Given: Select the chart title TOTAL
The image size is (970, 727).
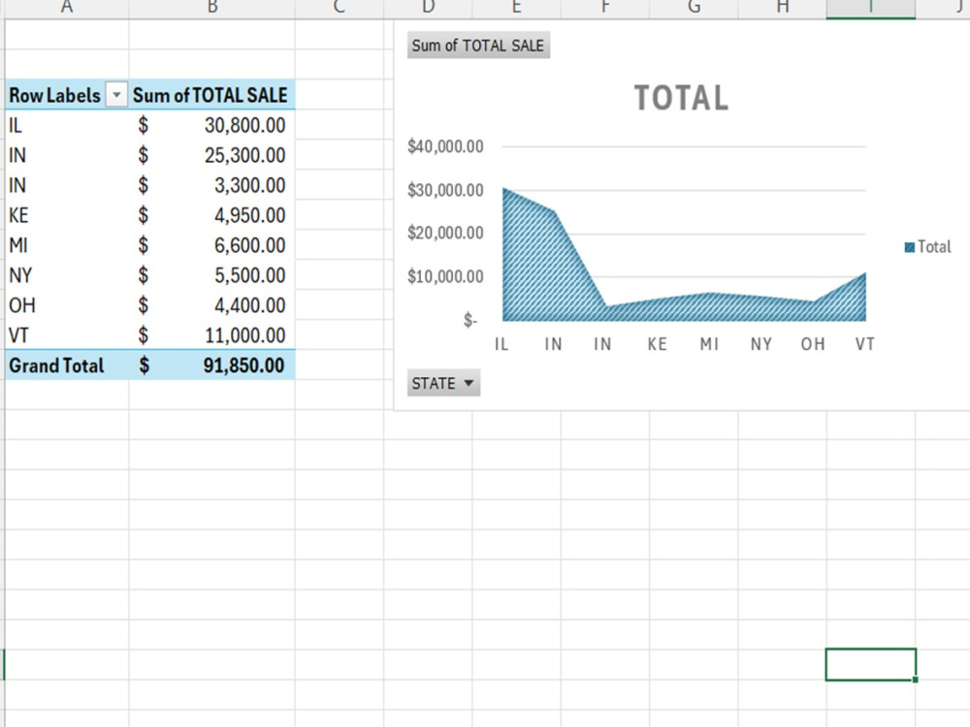Looking at the screenshot, I should click(682, 98).
